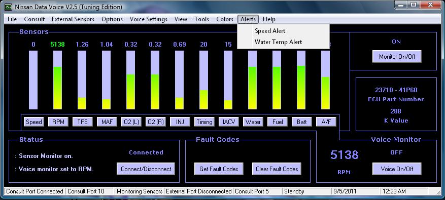Click the Consult Port Connected status panel
The height and width of the screenshot is (200, 445).
[x=35, y=191]
